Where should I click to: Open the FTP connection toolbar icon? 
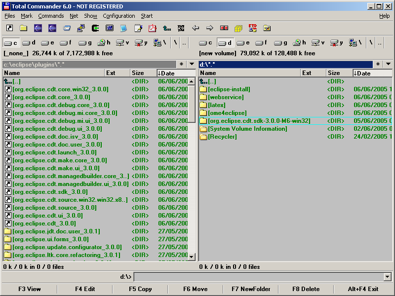[x=252, y=28]
